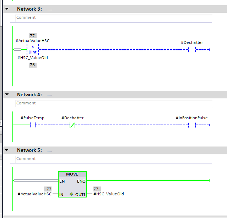The image size is (227, 218).
Task: Click the Network 5 title dots placeholder
Action: (x=49, y=151)
